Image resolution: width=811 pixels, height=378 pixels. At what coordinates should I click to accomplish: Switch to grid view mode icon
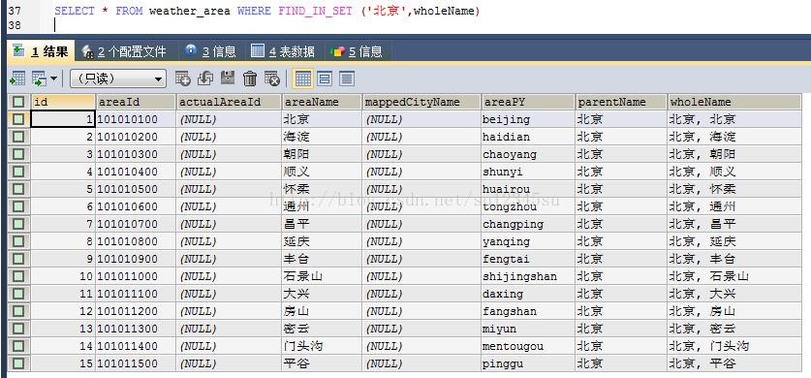302,79
